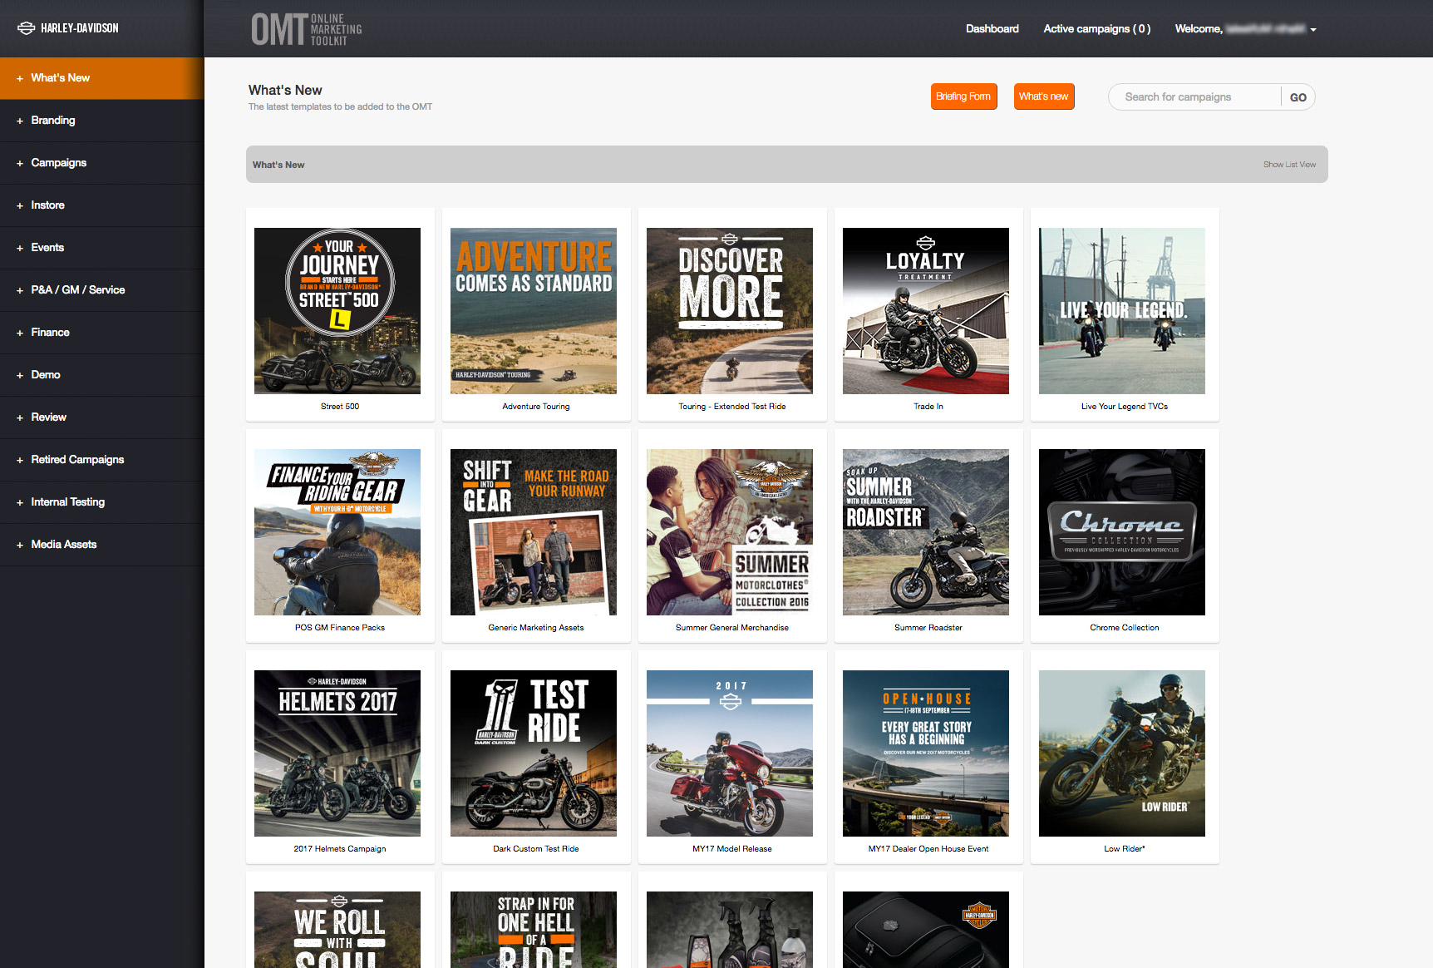Open the Adventure Touring thumbnail
1433x968 pixels.
[x=534, y=311]
